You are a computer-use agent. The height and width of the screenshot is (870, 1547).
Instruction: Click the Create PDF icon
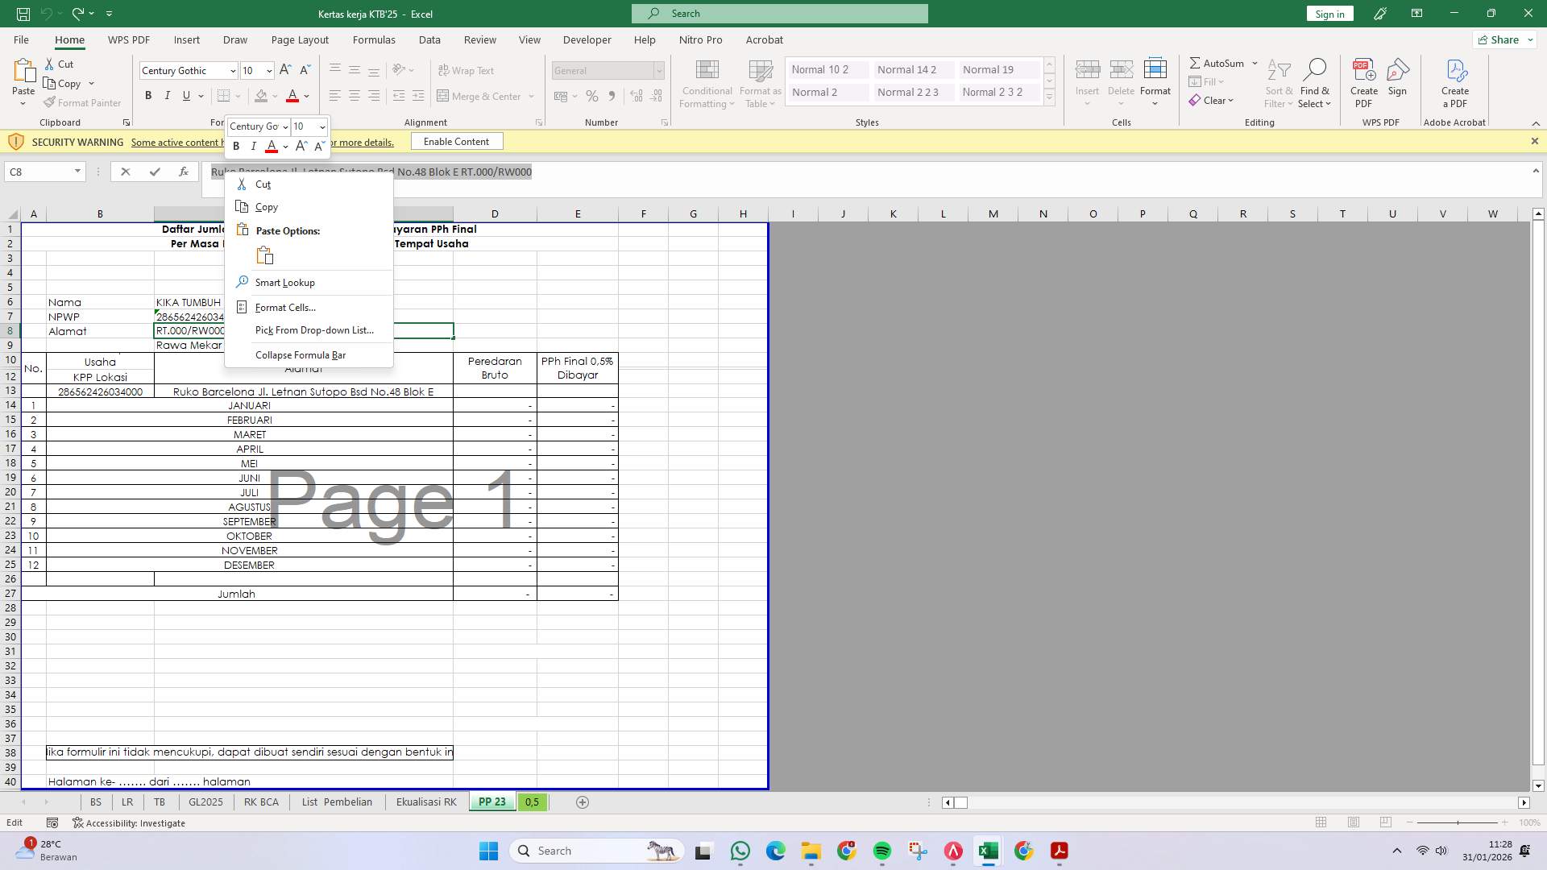(1363, 81)
